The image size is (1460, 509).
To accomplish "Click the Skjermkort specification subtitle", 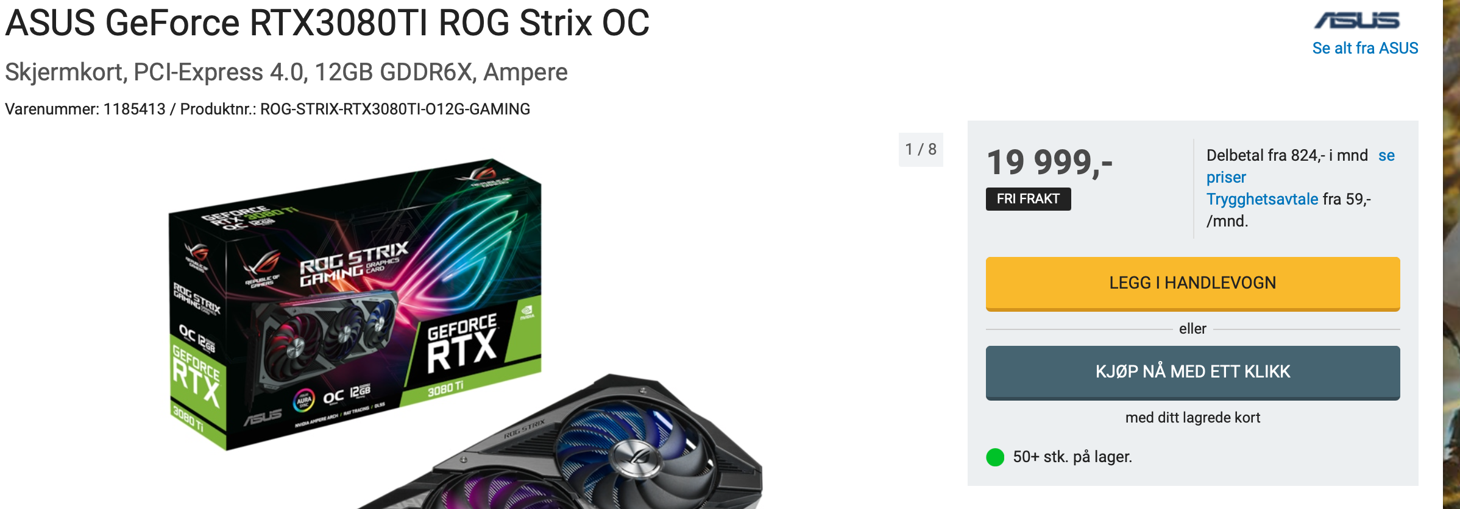I will (x=286, y=72).
